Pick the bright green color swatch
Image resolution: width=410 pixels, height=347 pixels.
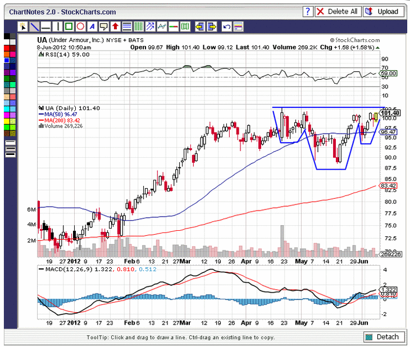click(7, 127)
